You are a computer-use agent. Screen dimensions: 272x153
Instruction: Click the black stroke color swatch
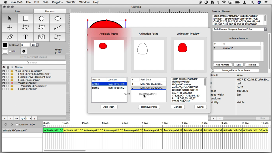pos(5,45)
